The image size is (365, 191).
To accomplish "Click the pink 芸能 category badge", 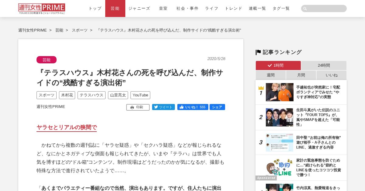I will (47, 60).
